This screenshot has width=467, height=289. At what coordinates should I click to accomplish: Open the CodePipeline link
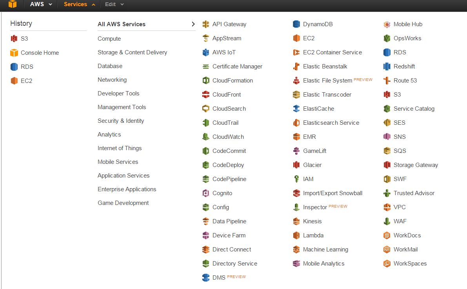click(229, 179)
